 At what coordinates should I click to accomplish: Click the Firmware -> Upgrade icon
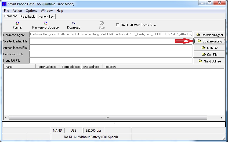[45, 23]
